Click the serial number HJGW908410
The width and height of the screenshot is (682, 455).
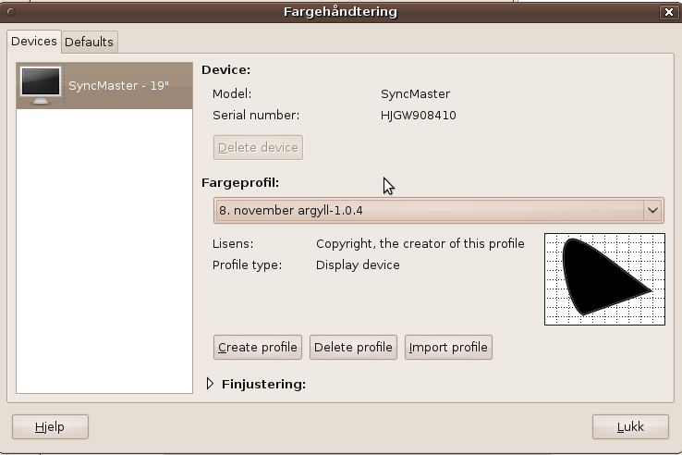pos(418,116)
